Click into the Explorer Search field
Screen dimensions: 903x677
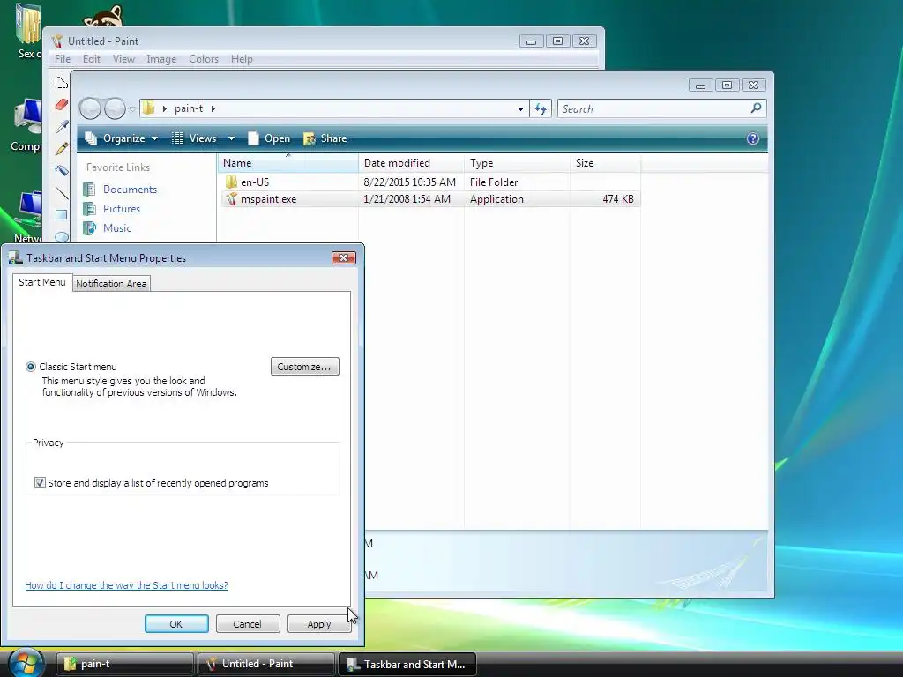[x=653, y=108]
